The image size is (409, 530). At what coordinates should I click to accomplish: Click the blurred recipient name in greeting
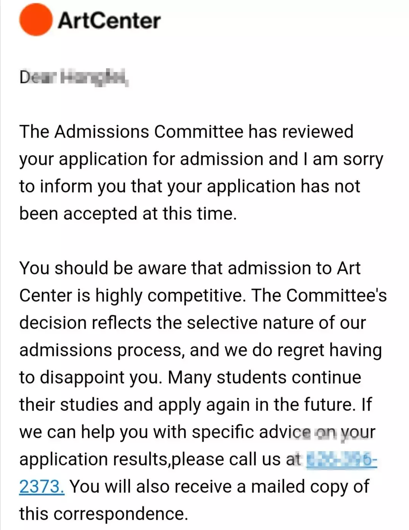point(95,78)
